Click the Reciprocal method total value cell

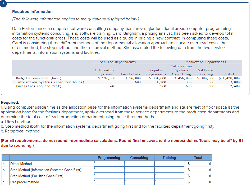(198, 182)
